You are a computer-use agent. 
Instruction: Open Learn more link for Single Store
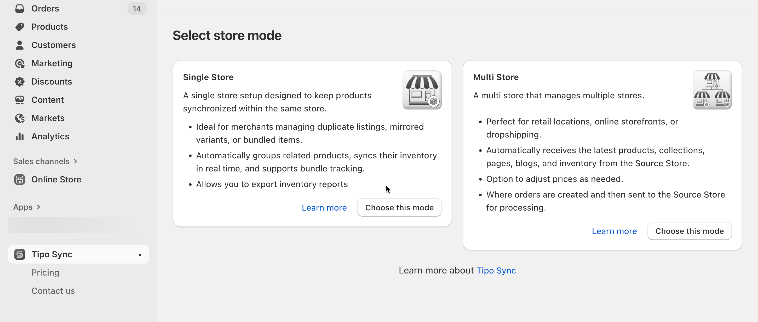pyautogui.click(x=324, y=208)
